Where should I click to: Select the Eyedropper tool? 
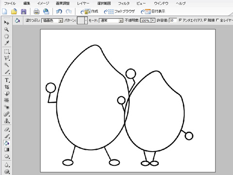[6, 43]
